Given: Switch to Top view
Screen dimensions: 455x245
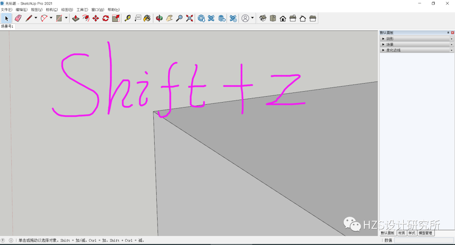Looking at the screenshot, I should 273,18.
